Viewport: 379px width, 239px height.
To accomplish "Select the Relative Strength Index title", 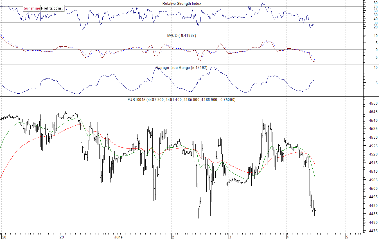I will coord(182,3).
